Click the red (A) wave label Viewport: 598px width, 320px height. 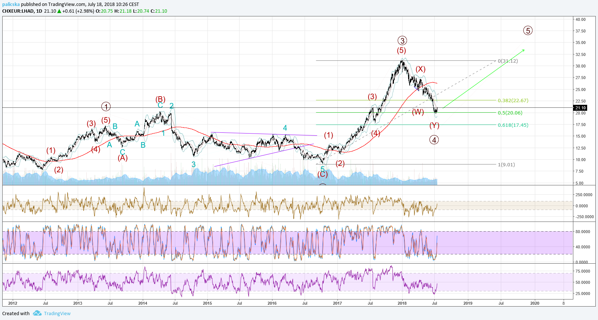tap(123, 158)
